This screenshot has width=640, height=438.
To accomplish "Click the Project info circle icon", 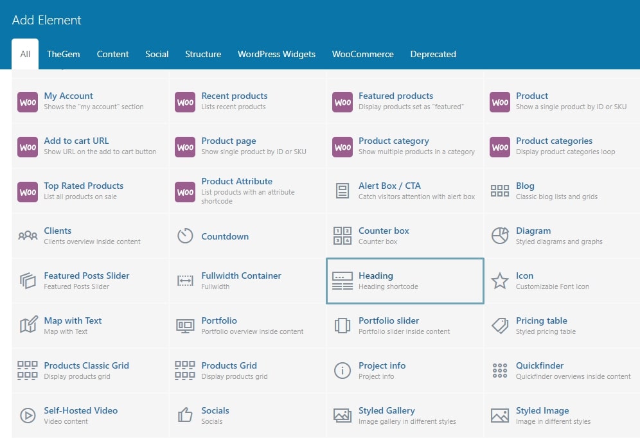I will pos(342,371).
